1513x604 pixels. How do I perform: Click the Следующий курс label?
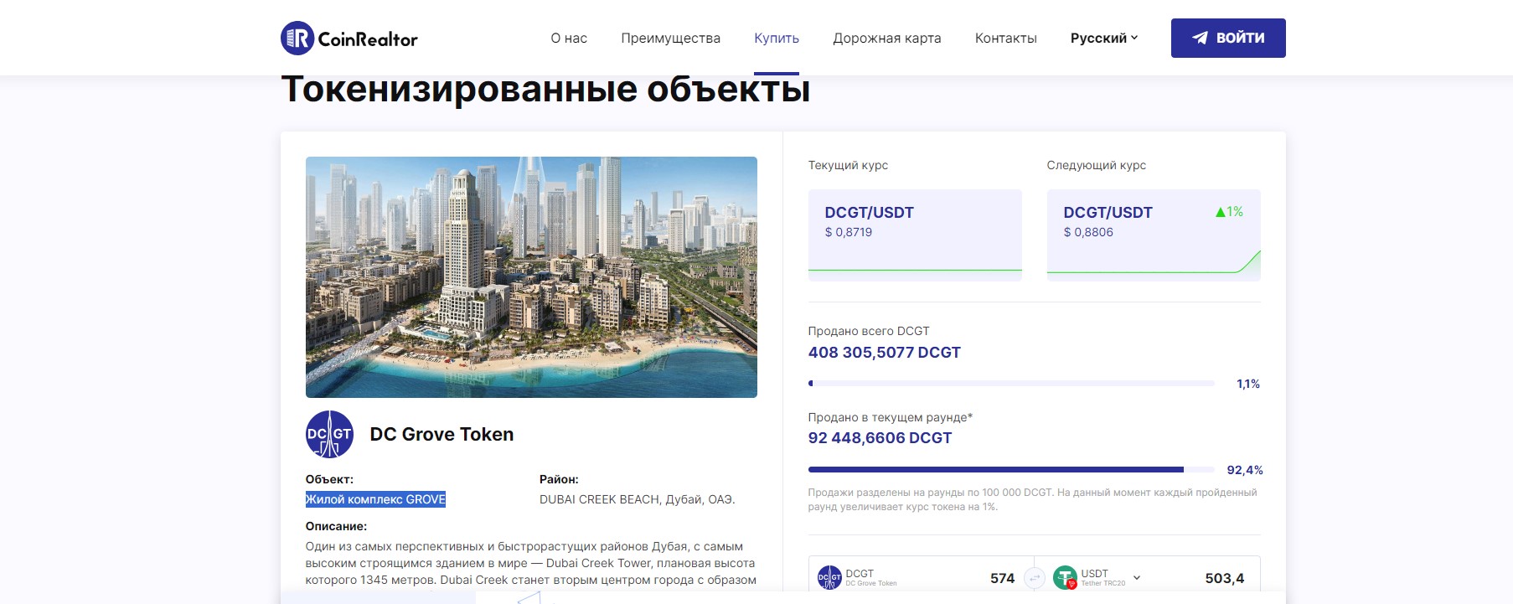[x=1096, y=165]
